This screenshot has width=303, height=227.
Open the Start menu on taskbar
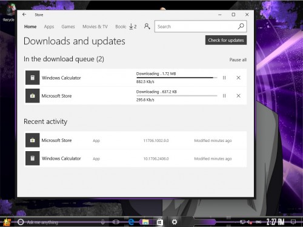7,222
